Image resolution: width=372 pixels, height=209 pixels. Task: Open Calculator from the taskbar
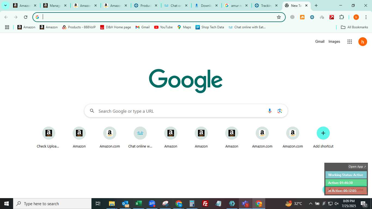click(192, 204)
